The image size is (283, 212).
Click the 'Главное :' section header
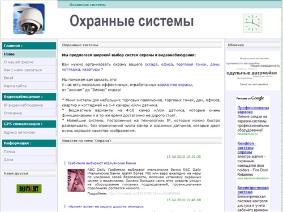tap(29, 46)
